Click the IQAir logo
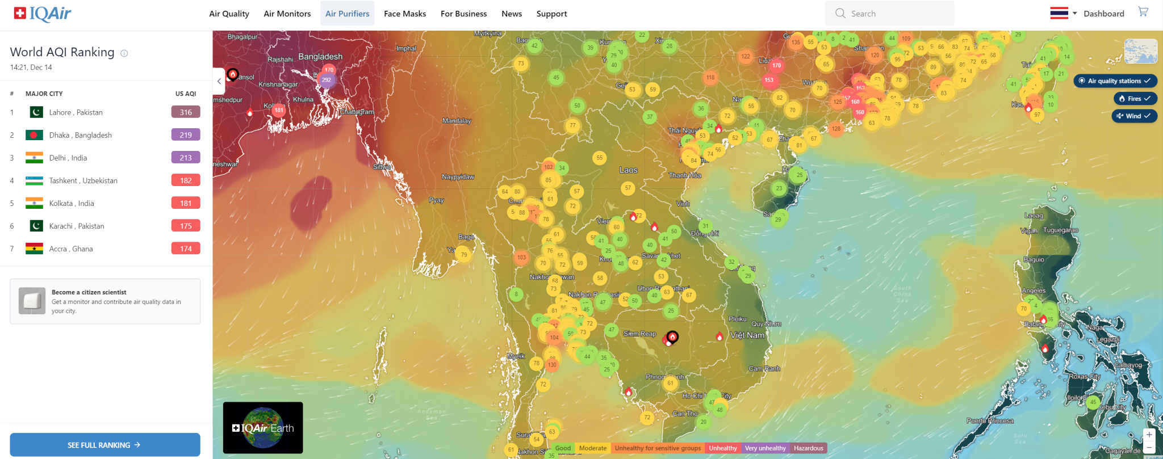Image resolution: width=1163 pixels, height=459 pixels. (x=43, y=14)
